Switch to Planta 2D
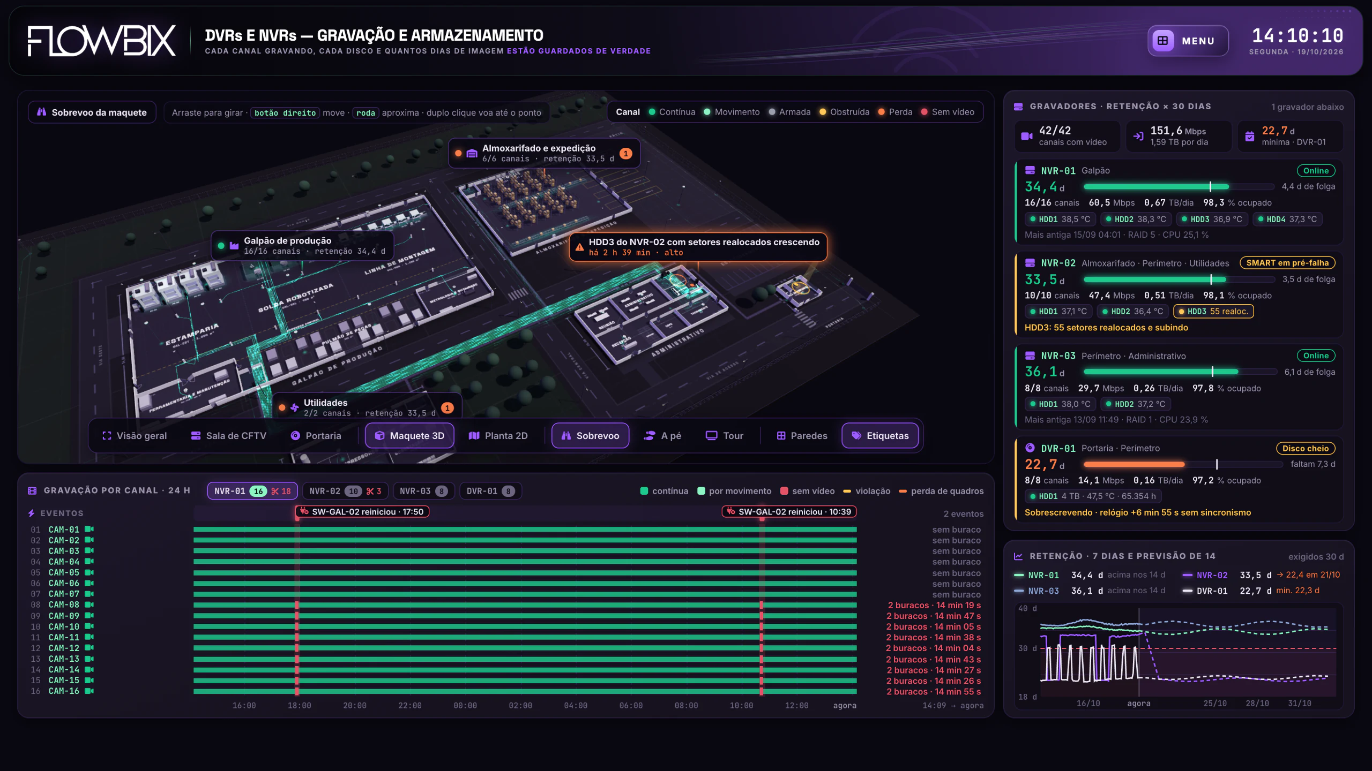Screen dimensions: 1372x771 point(498,436)
